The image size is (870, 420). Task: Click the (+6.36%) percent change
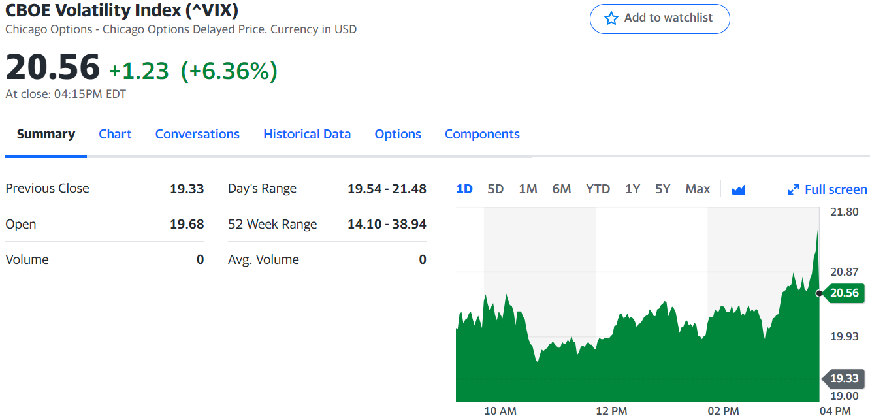[x=229, y=71]
